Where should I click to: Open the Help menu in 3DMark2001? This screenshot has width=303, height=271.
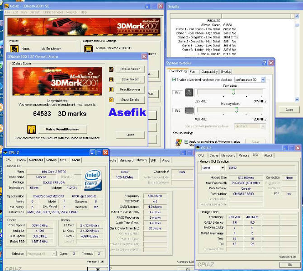(x=84, y=12)
